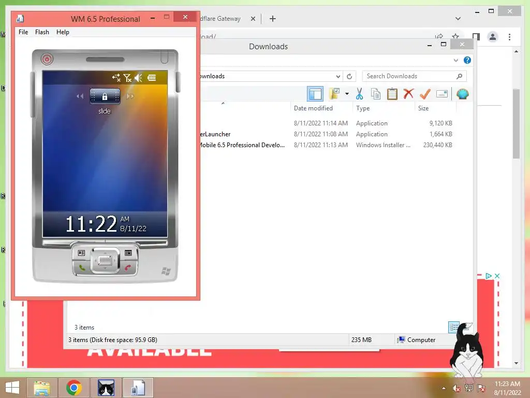Click the 235 MB status bar entry

point(361,340)
